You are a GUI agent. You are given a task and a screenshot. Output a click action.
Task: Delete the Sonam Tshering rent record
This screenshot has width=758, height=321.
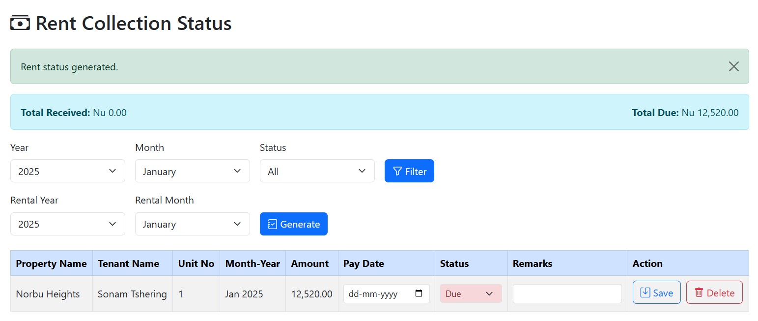pyautogui.click(x=714, y=293)
